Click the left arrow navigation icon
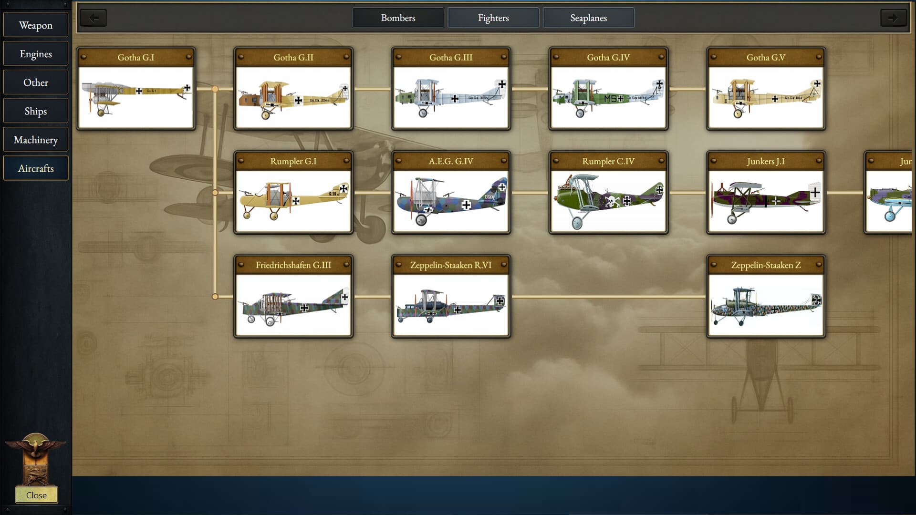Screen dimensions: 916x515 (x=94, y=18)
